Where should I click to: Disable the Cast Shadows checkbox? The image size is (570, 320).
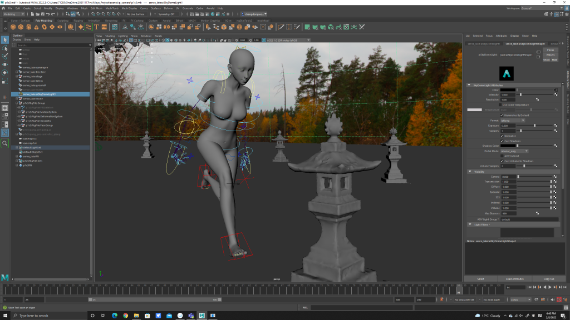tap(502, 141)
